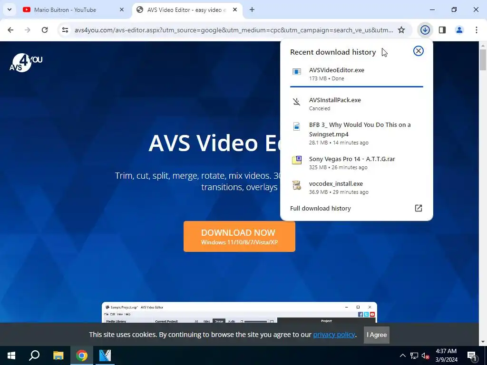Open Chrome side panel icon
The width and height of the screenshot is (487, 365).
(x=442, y=30)
